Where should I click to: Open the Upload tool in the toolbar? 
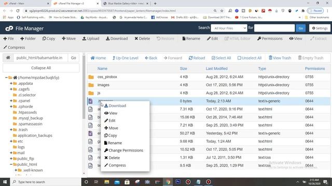[91, 39]
